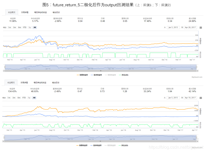
Task: Click the 46.93% annualized return value
Action: coord(35,91)
